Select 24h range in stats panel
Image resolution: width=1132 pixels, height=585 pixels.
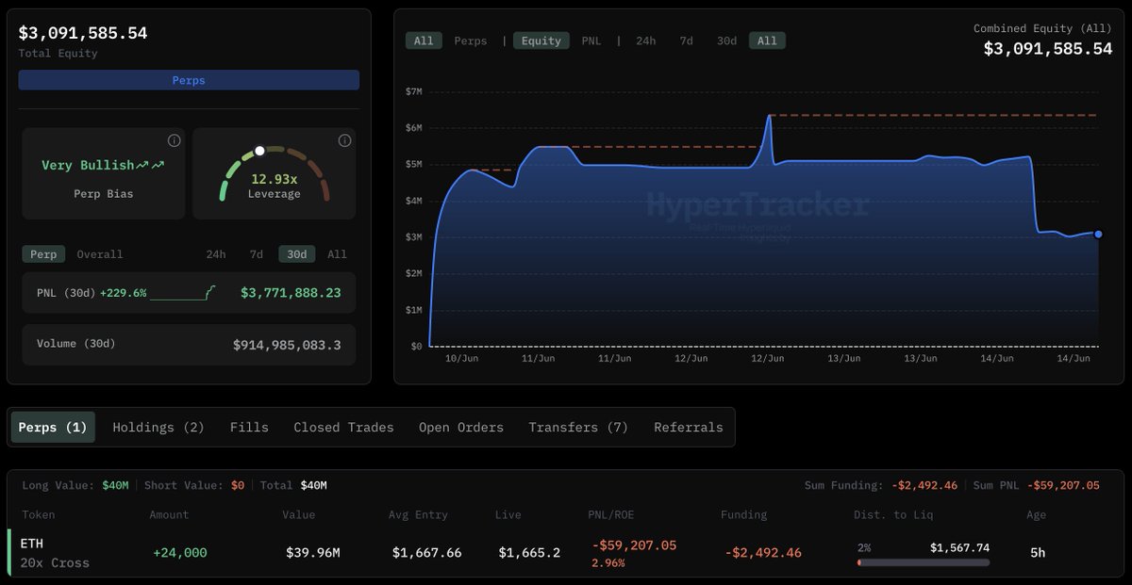[216, 254]
